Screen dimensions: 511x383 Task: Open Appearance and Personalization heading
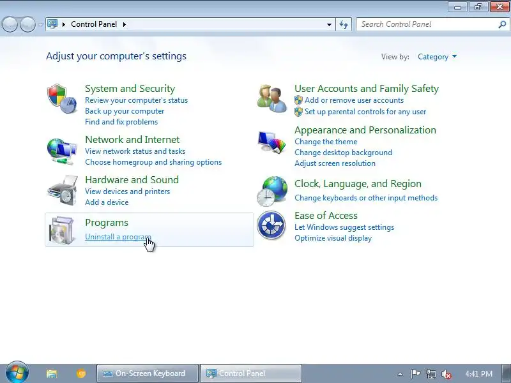365,130
